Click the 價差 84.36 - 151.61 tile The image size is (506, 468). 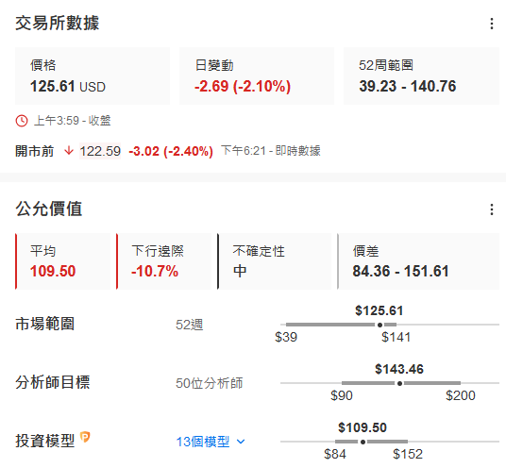(418, 261)
